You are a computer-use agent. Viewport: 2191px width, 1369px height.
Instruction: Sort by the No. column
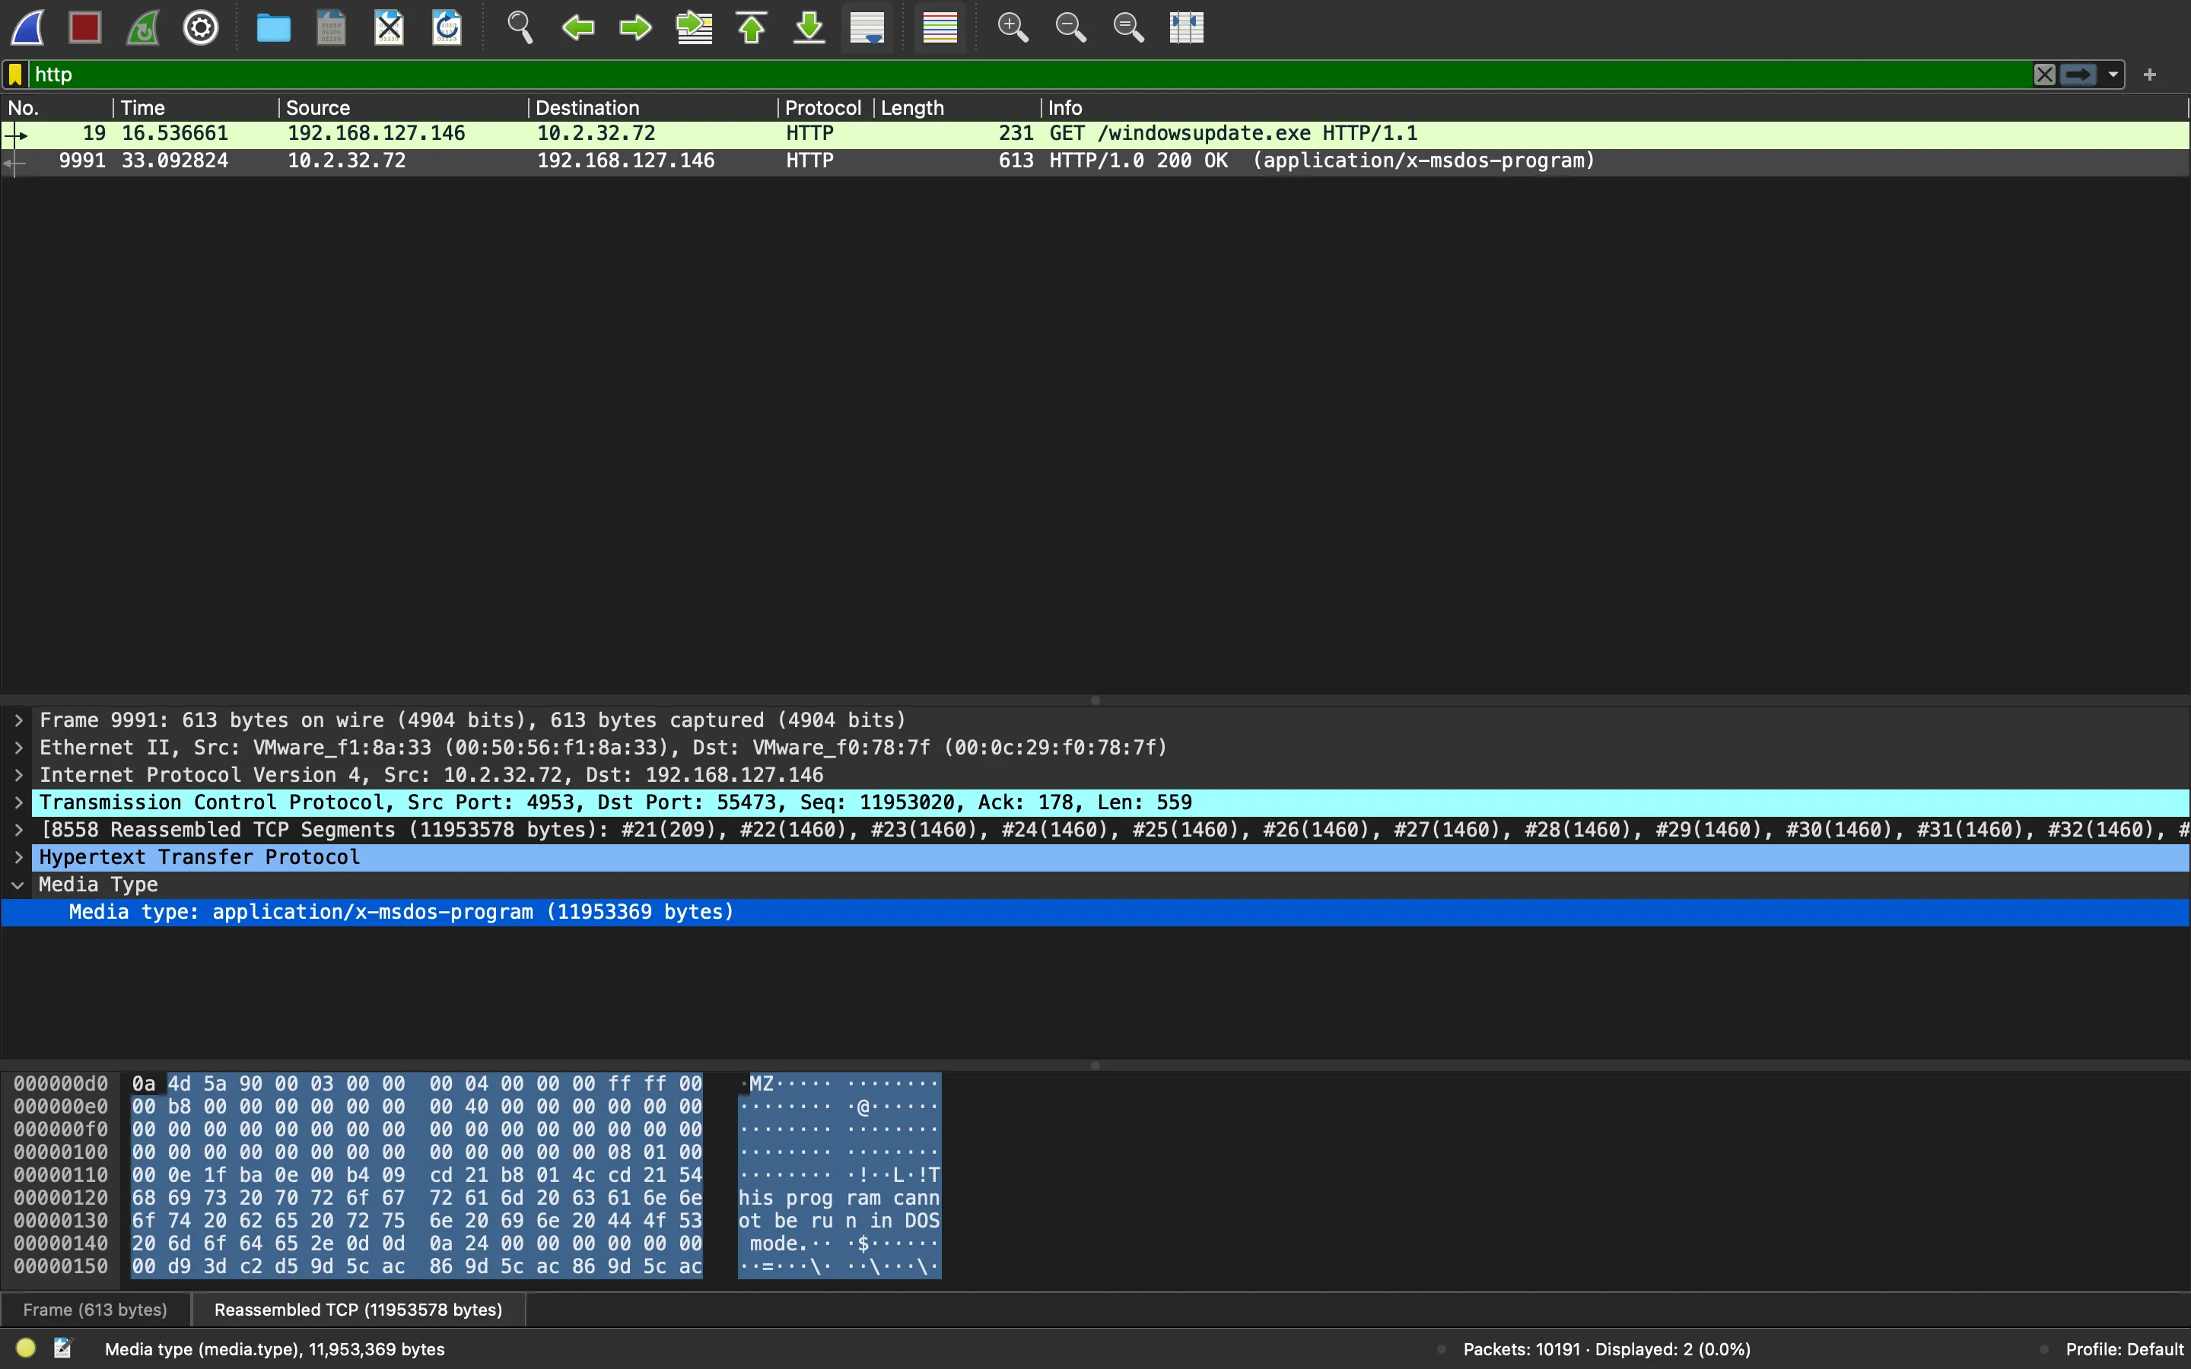[57, 108]
